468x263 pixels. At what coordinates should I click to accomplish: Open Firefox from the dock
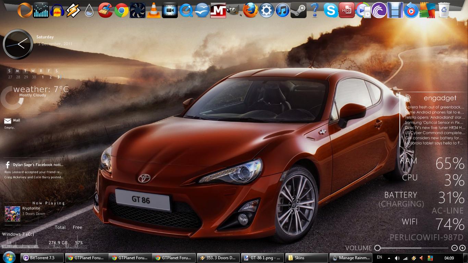pos(250,11)
